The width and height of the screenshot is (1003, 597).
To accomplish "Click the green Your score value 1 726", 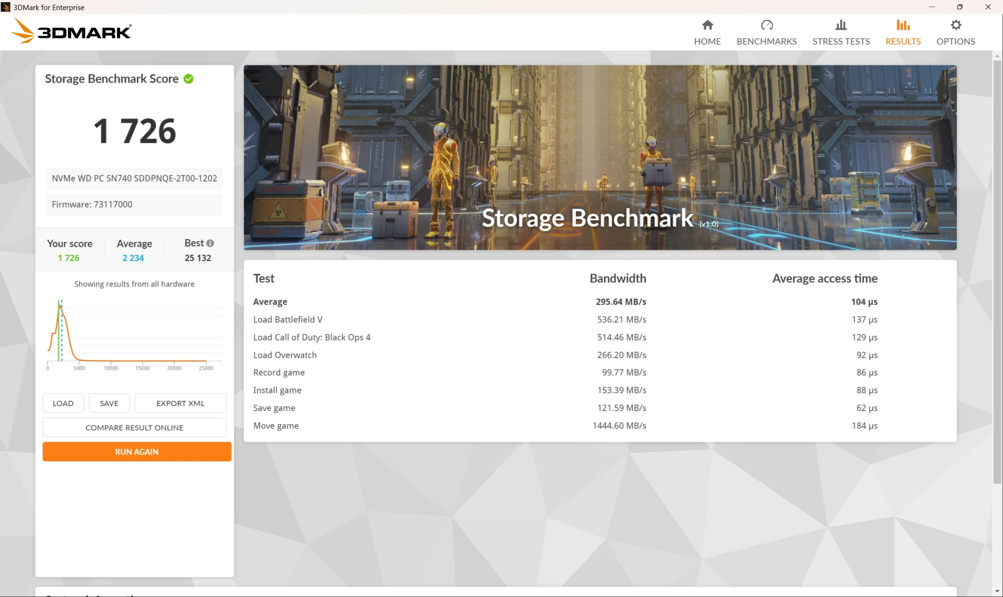I will (68, 258).
